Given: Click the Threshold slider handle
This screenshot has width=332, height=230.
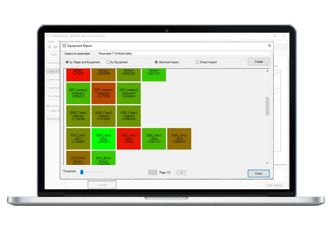Looking at the screenshot, I should pos(82,172).
